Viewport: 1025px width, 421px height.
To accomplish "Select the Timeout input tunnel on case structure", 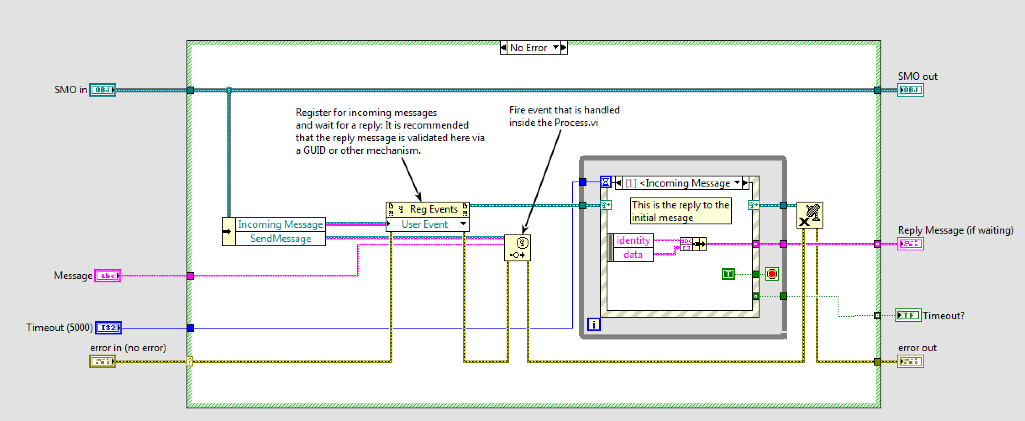I will 190,328.
